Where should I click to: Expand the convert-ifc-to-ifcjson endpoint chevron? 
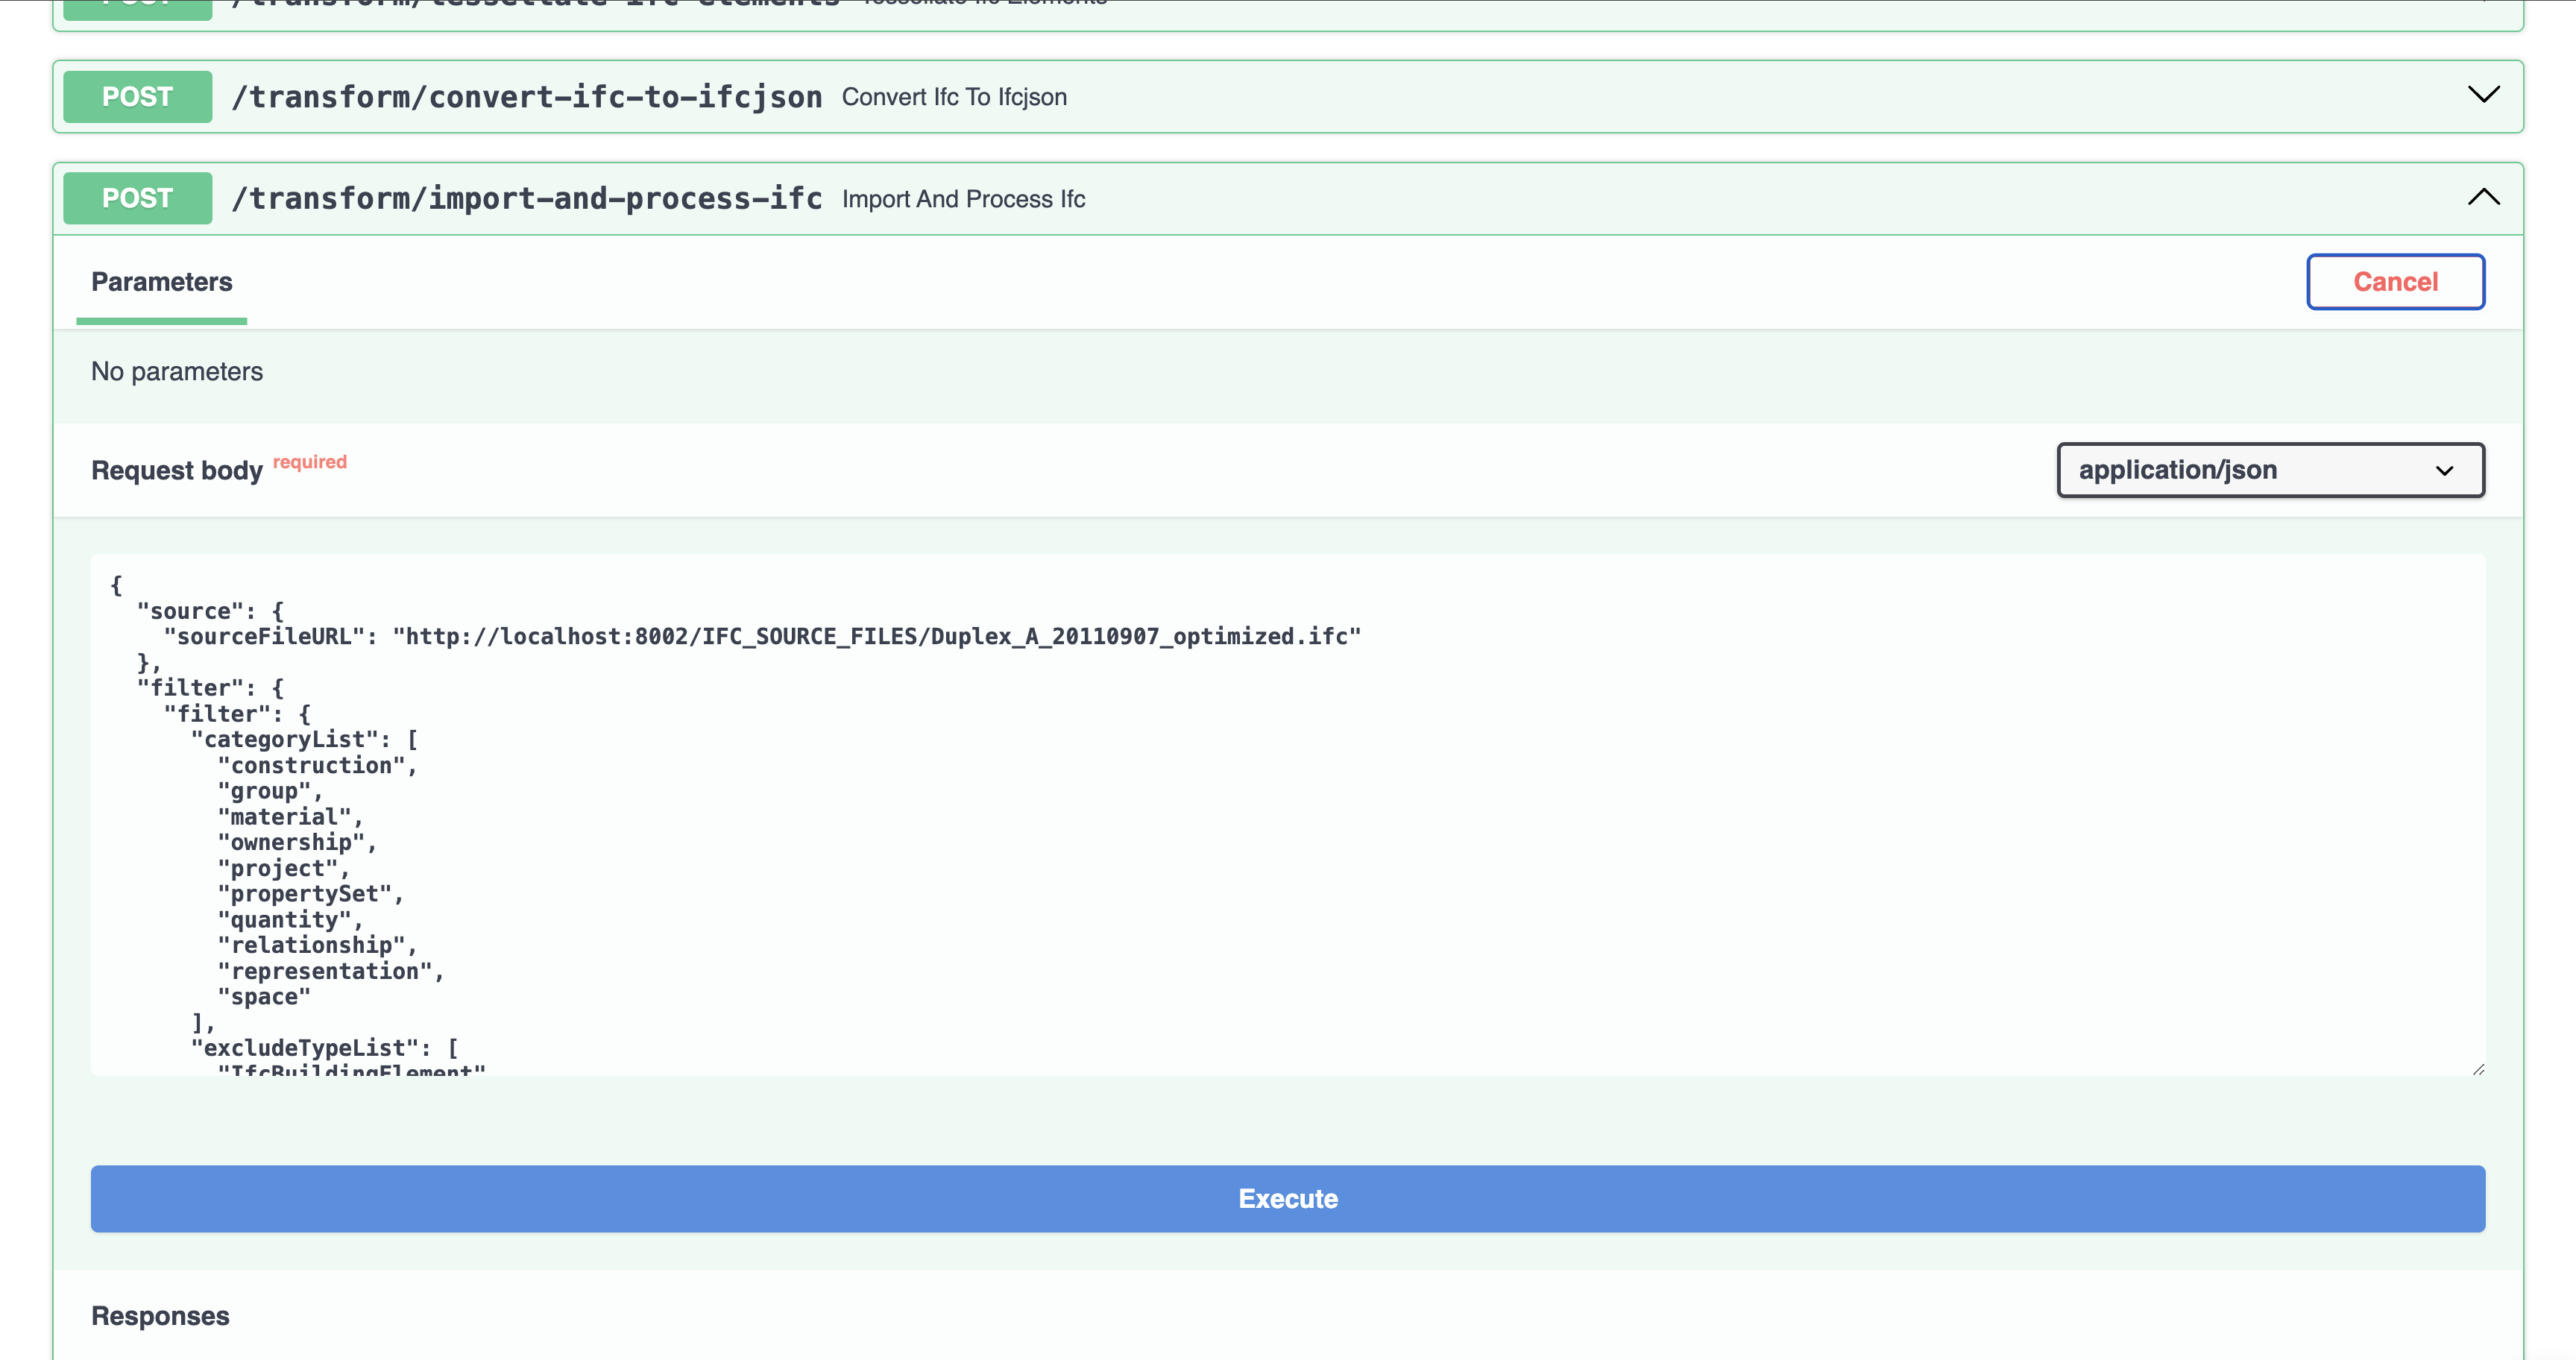(2483, 95)
